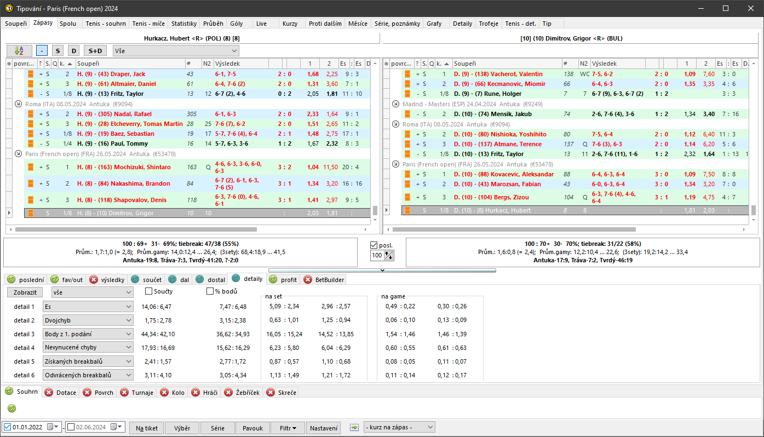
Task: Click the Na tiket button
Action: [147, 428]
